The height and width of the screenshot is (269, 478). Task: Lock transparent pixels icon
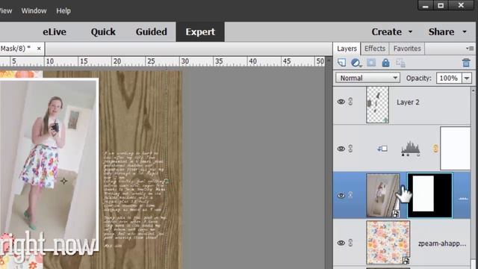(400, 63)
